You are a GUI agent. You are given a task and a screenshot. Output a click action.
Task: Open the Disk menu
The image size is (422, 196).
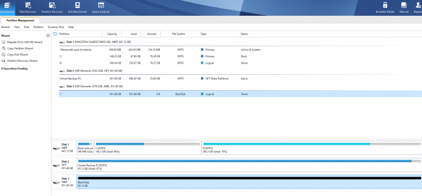point(26,27)
